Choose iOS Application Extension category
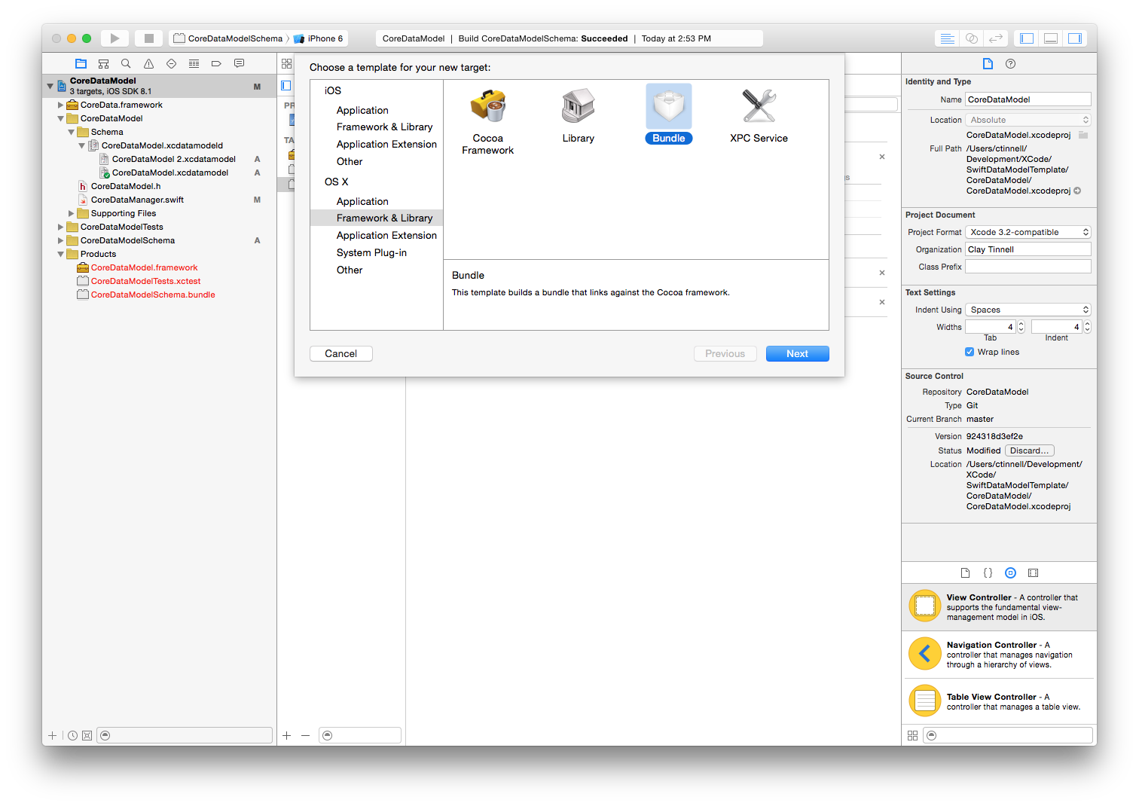Screen dimensions: 1139x806 pyautogui.click(x=386, y=145)
